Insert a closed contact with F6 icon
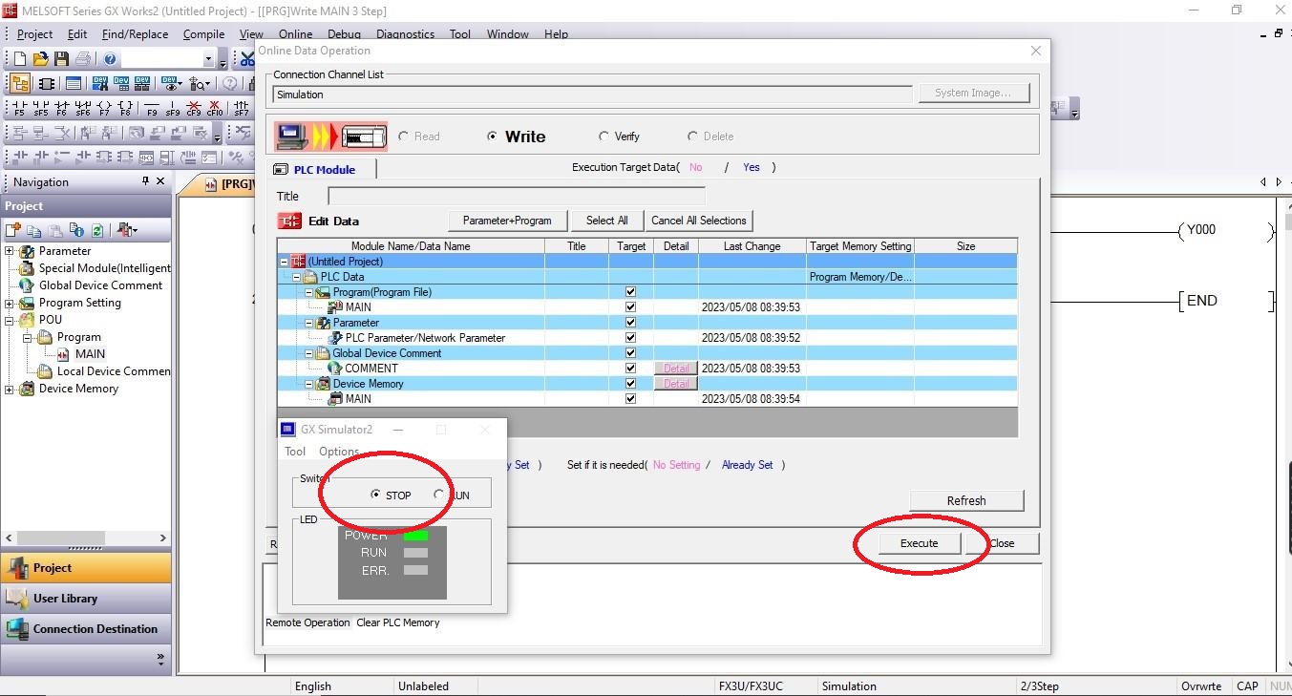 (x=61, y=108)
